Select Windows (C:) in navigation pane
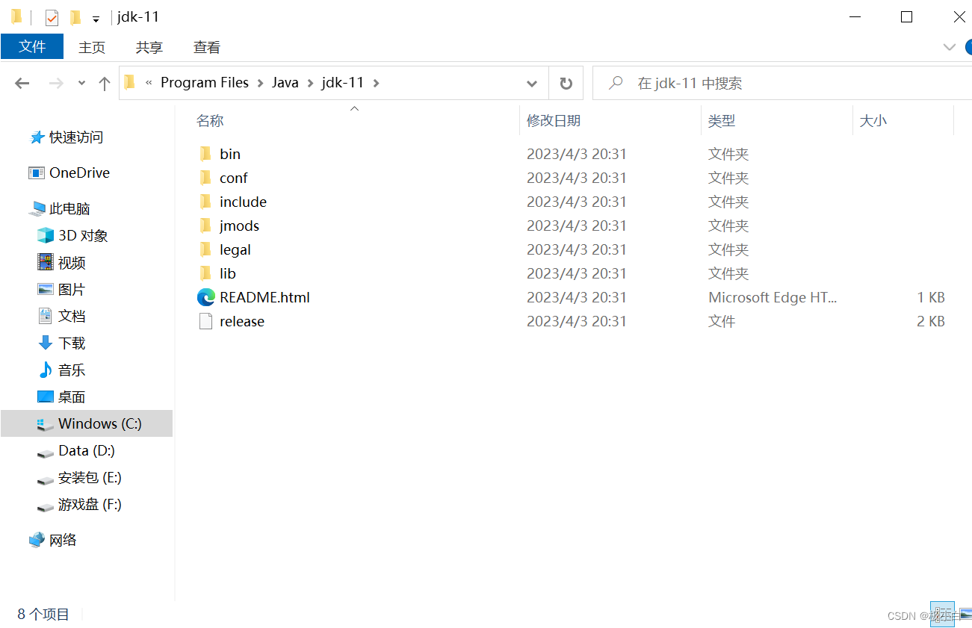The image size is (972, 628). point(87,423)
